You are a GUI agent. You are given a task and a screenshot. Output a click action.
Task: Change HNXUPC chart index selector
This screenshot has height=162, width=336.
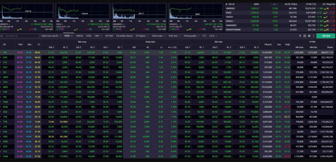(x=175, y=24)
